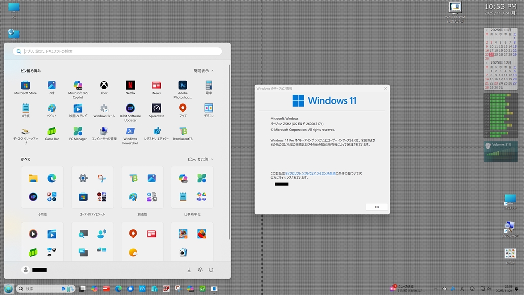Open the ユーティリティとツール category folder

point(92,187)
